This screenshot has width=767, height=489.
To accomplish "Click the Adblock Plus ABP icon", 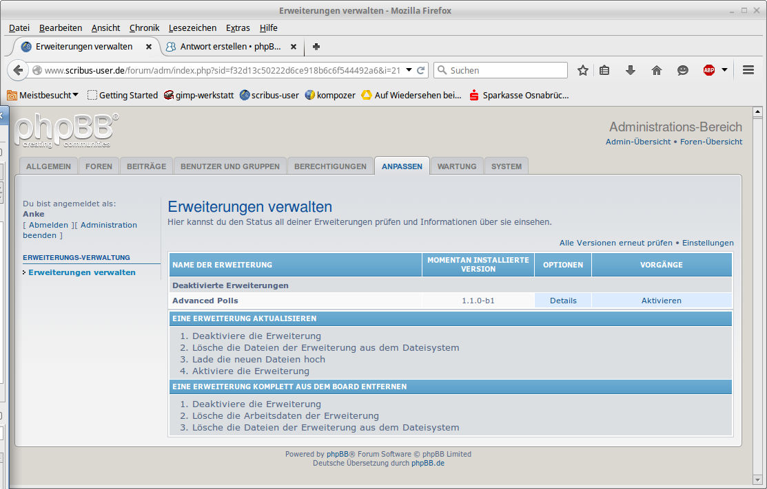I will pos(709,70).
